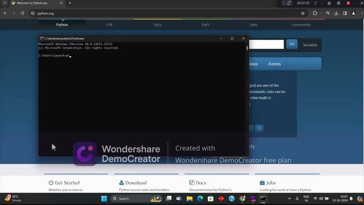
Task: Open network and volume quick settings
Action: pos(321,199)
